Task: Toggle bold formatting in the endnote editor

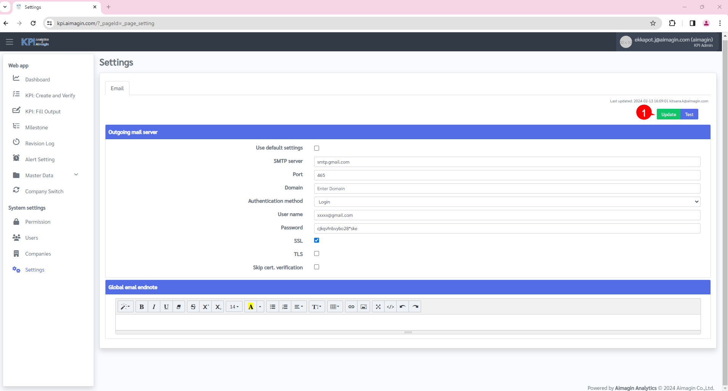Action: (141, 307)
